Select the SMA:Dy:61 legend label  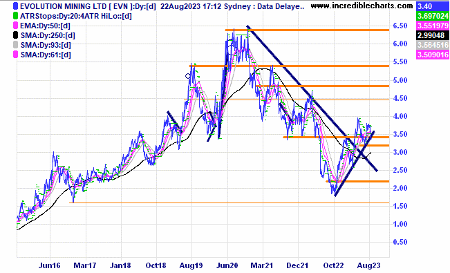pos(46,55)
